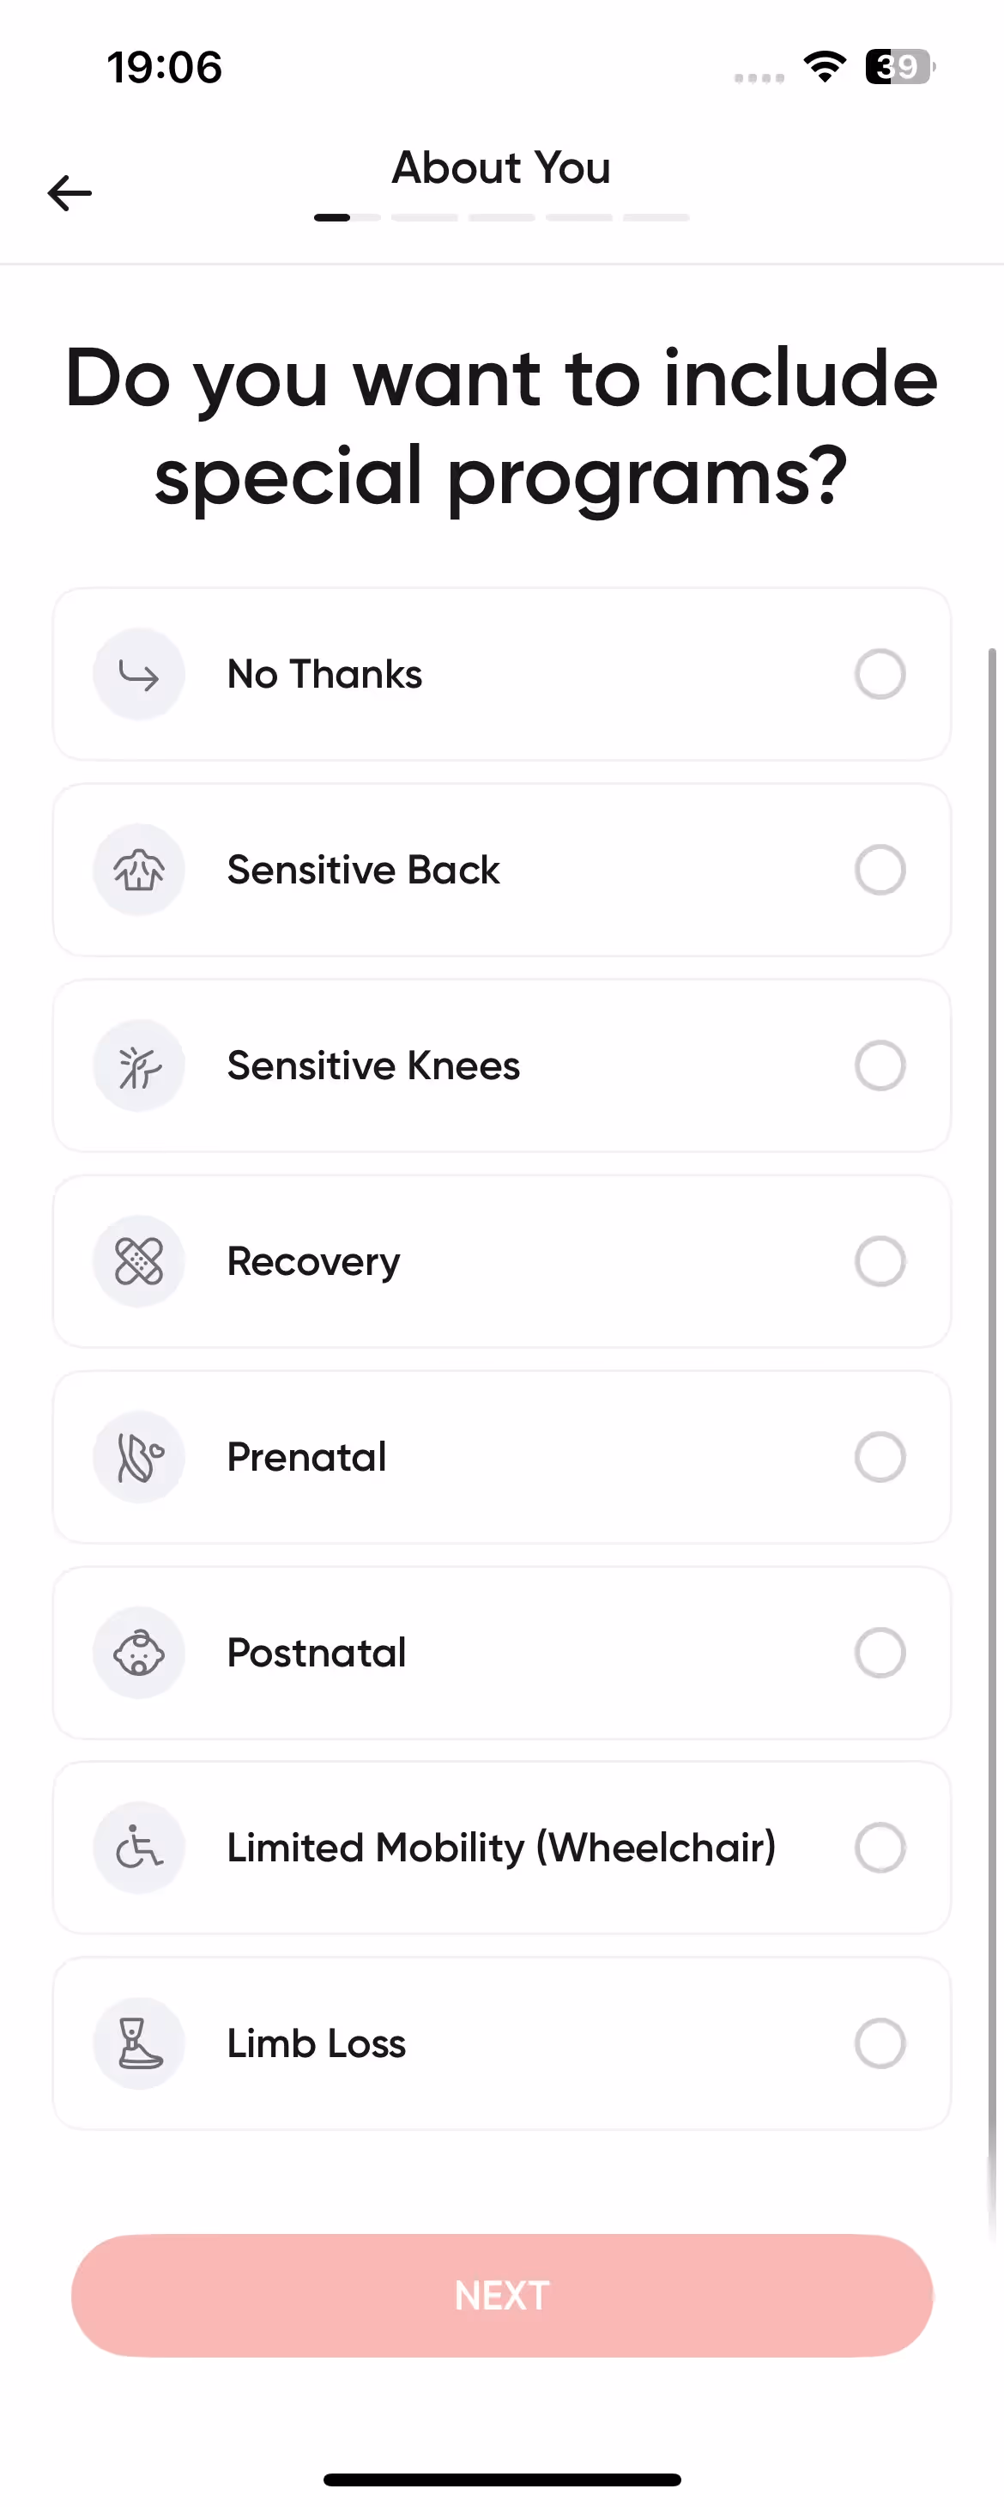This screenshot has height=2507, width=1004.
Task: Pick the Limited Mobility (Wheelchair) label
Action: pos(501,1847)
